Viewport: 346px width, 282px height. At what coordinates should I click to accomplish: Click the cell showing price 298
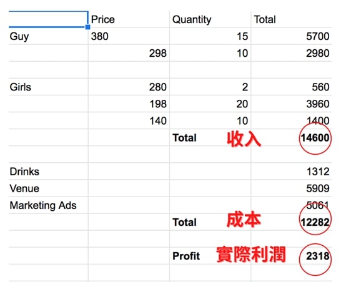tap(129, 53)
